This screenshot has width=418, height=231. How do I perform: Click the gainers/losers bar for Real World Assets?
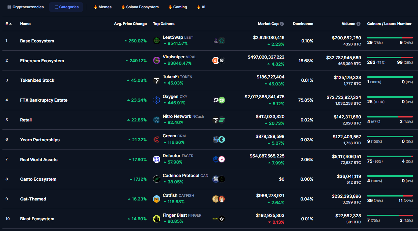[390, 156]
